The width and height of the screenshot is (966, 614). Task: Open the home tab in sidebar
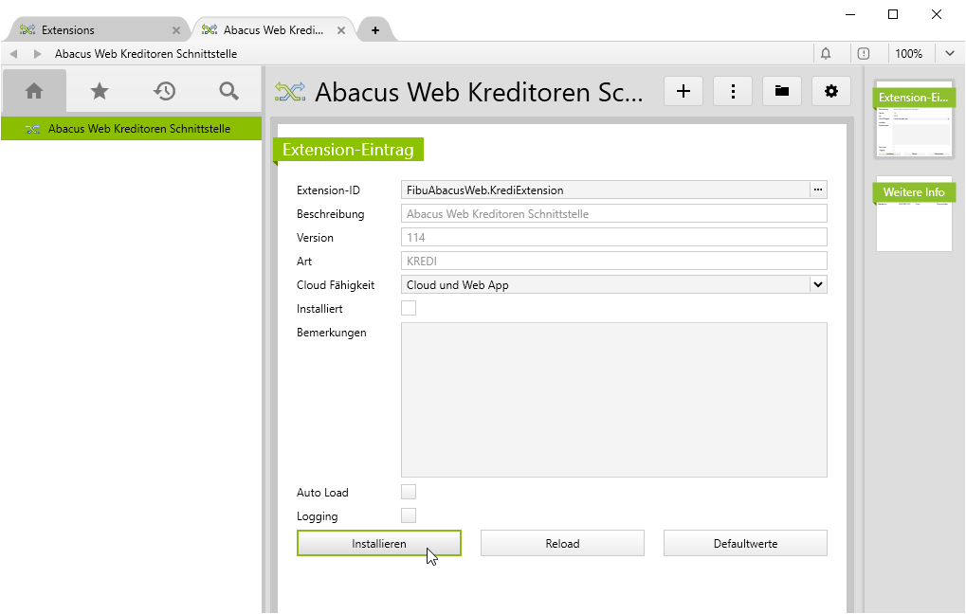pyautogui.click(x=34, y=91)
